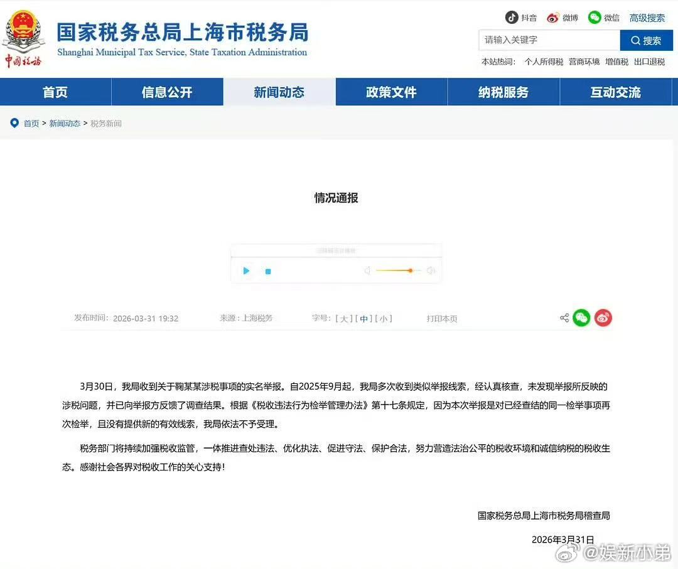Switch font size to 小
Screen dimensions: 678x569
384,319
